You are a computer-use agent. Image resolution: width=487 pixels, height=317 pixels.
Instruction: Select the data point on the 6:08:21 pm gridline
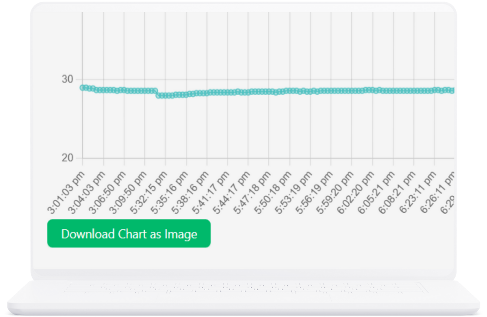click(393, 91)
